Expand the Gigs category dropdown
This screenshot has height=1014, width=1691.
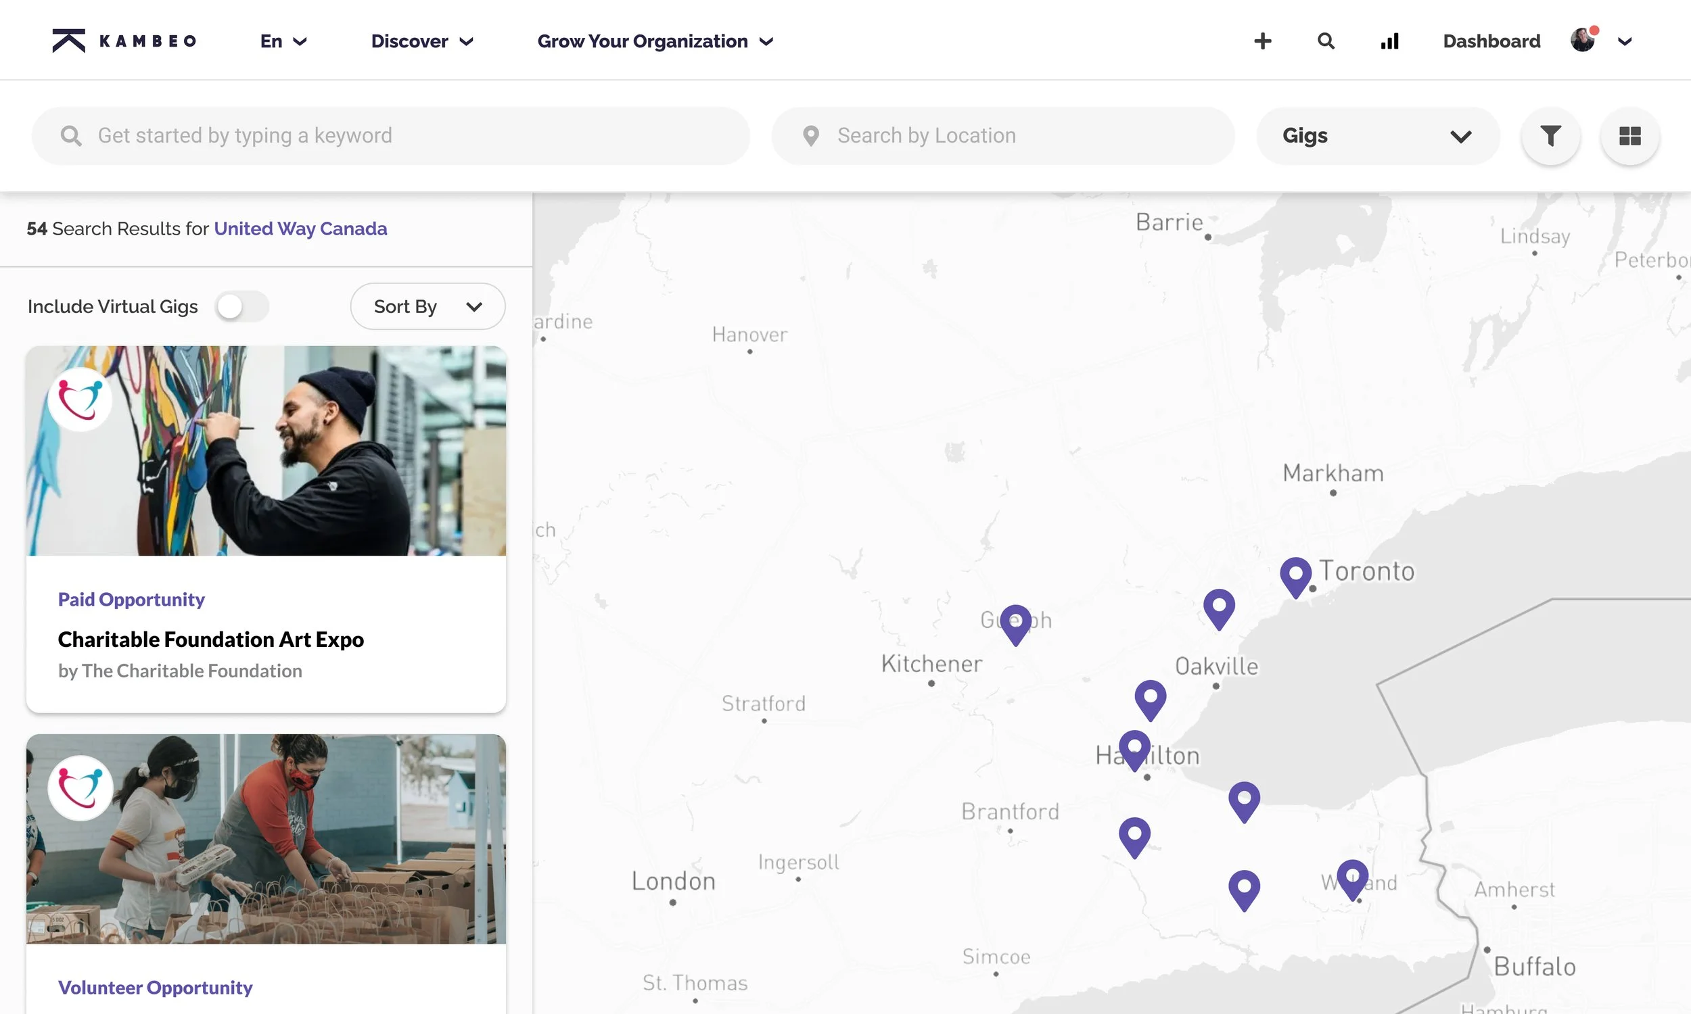(x=1376, y=135)
